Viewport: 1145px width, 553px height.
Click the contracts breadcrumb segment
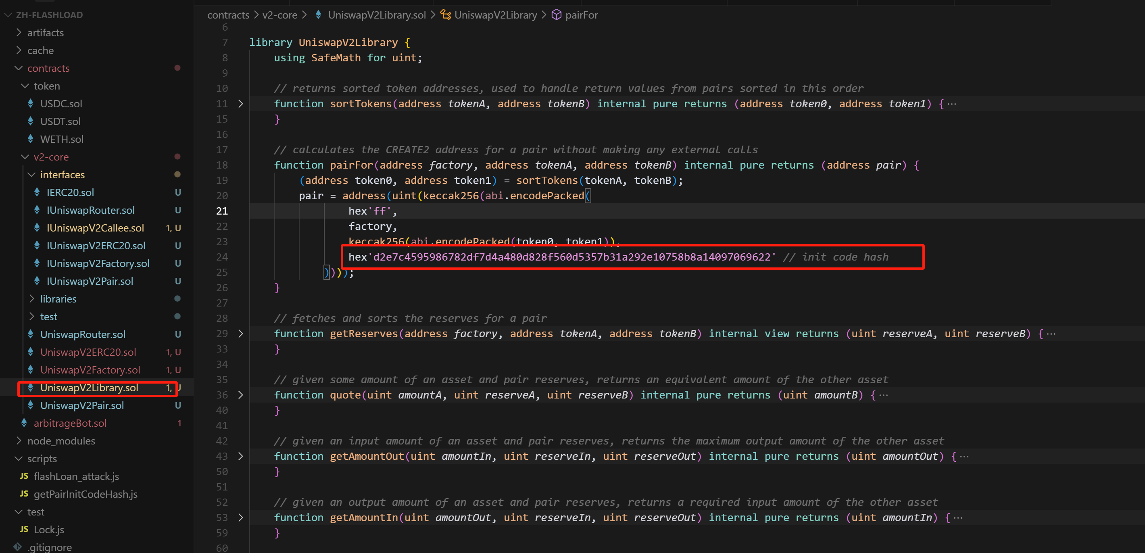(x=228, y=15)
